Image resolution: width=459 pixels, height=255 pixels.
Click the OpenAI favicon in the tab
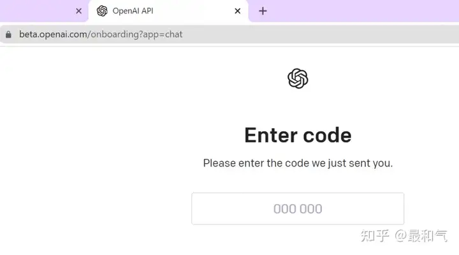(102, 11)
